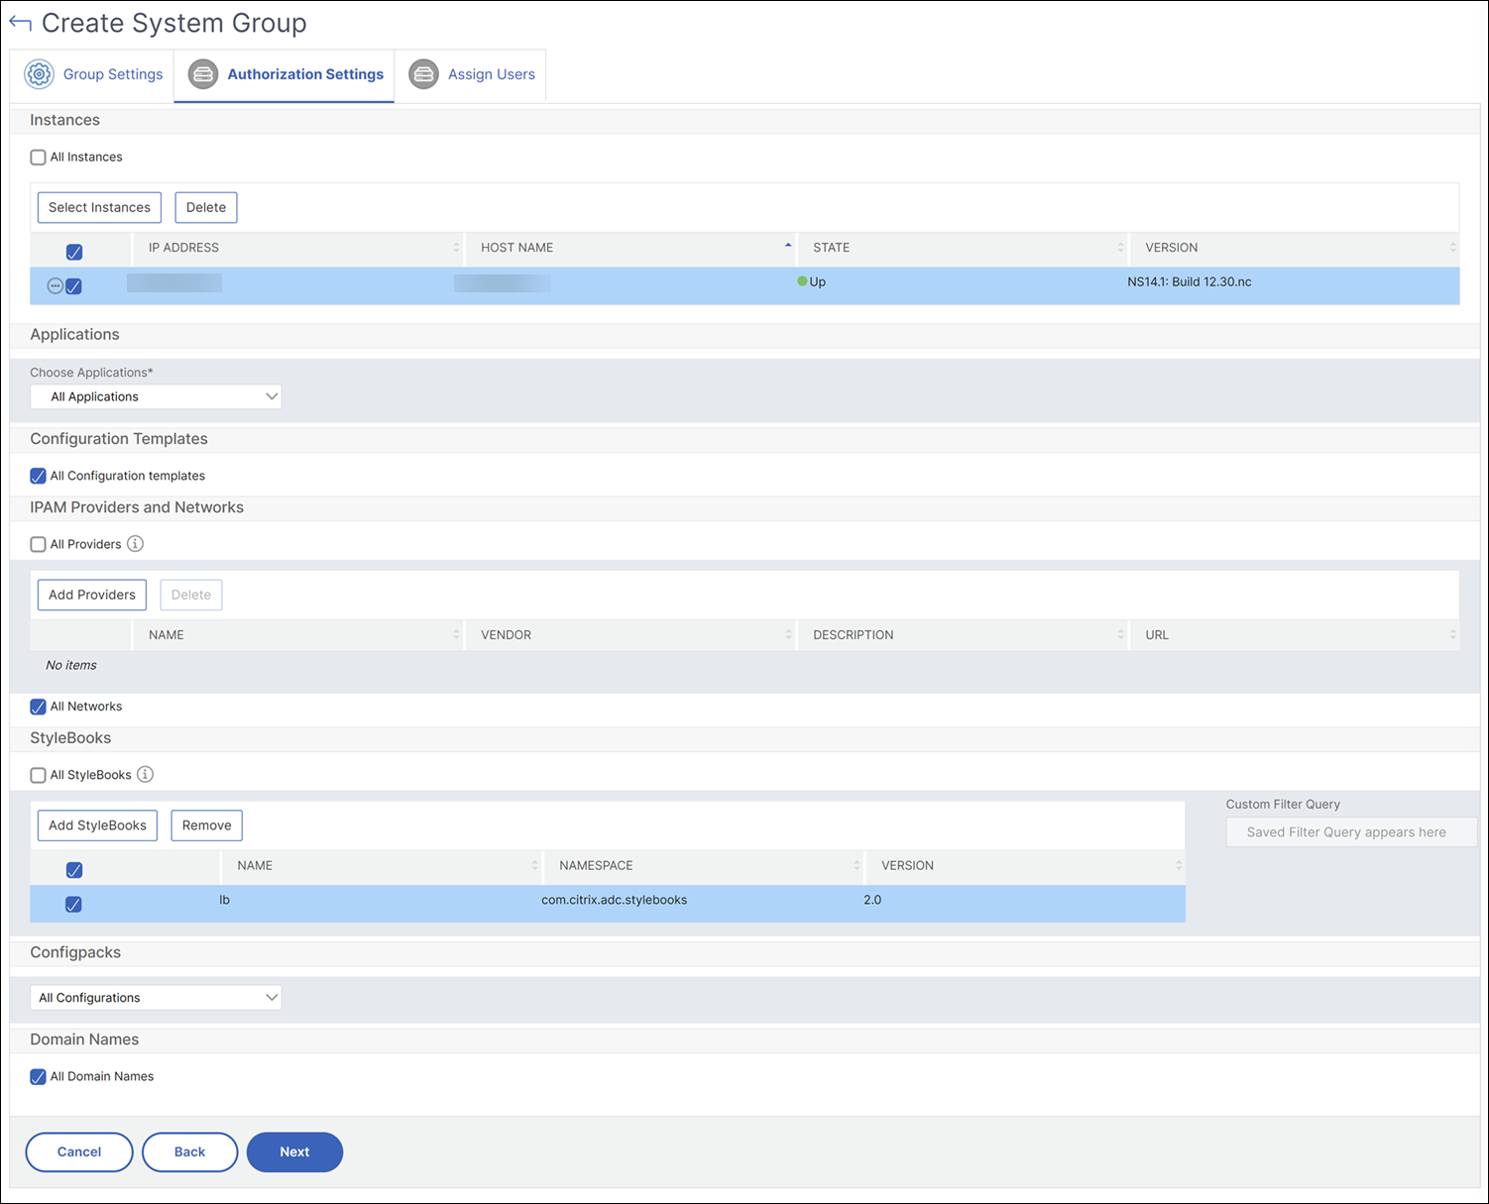Check the All Providers checkbox

coord(38,544)
